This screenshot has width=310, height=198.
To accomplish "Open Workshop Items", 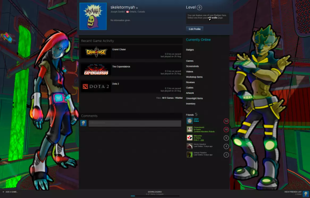I will click(x=194, y=77).
